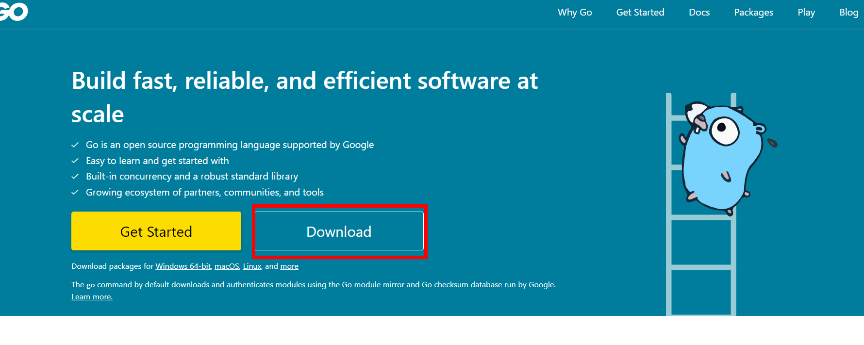This screenshot has width=864, height=345.
Task: Click the 'Build fast, reliable, and efficient software' headline
Action: pyautogui.click(x=304, y=97)
